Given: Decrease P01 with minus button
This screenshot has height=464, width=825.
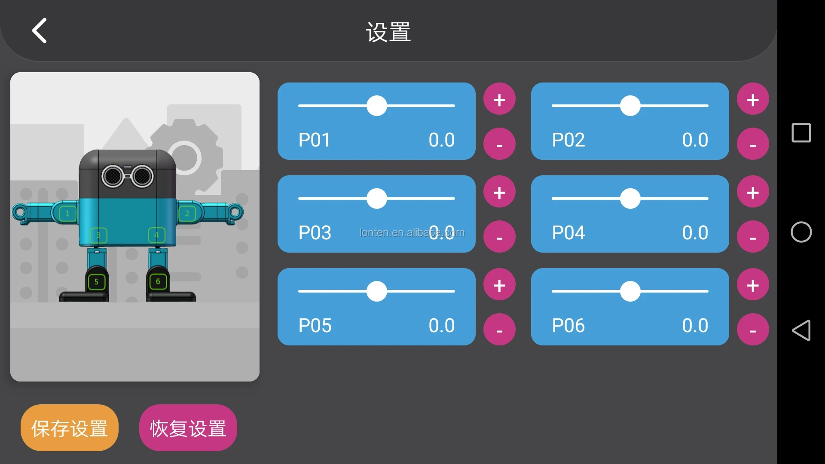Looking at the screenshot, I should click(499, 144).
